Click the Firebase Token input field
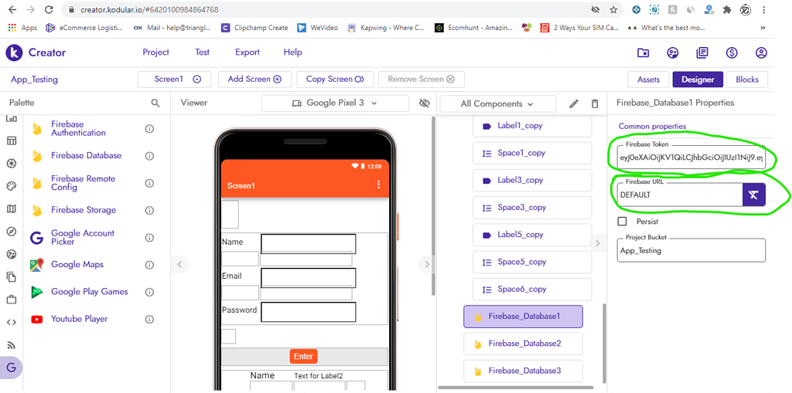 [x=691, y=157]
